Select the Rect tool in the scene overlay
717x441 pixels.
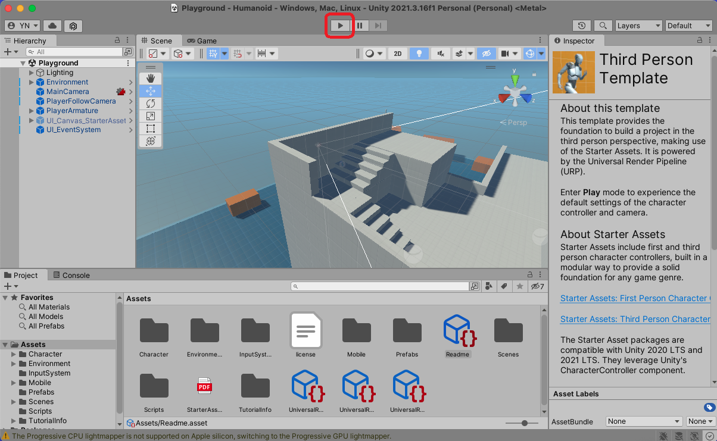151,129
